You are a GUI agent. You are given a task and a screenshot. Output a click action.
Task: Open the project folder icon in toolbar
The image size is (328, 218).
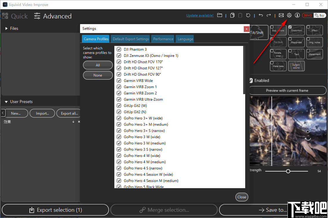[x=219, y=15]
